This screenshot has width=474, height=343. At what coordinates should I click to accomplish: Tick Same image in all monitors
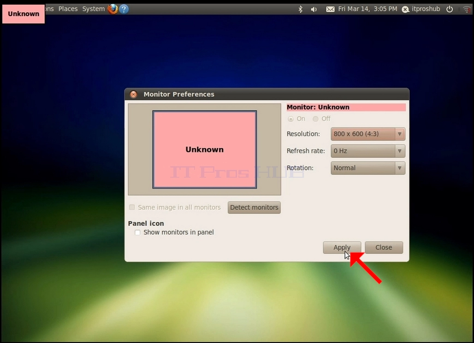132,208
